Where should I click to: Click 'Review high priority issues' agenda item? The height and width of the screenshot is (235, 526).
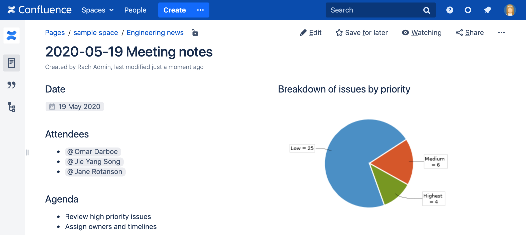pyautogui.click(x=108, y=216)
